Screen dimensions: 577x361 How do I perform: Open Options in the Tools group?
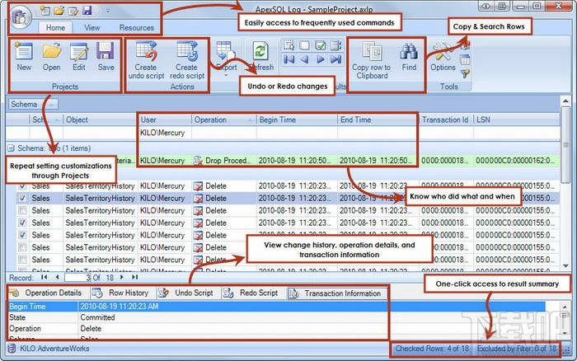tap(443, 57)
